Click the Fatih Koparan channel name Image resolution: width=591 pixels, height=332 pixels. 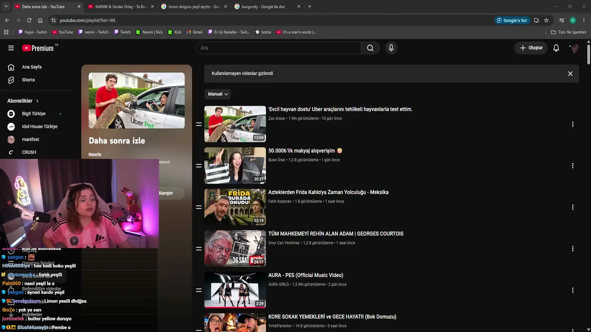tap(280, 202)
